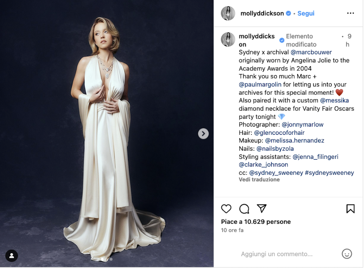Open the three-dots more options menu
Viewport: 364px width, 268px height.
click(x=350, y=13)
